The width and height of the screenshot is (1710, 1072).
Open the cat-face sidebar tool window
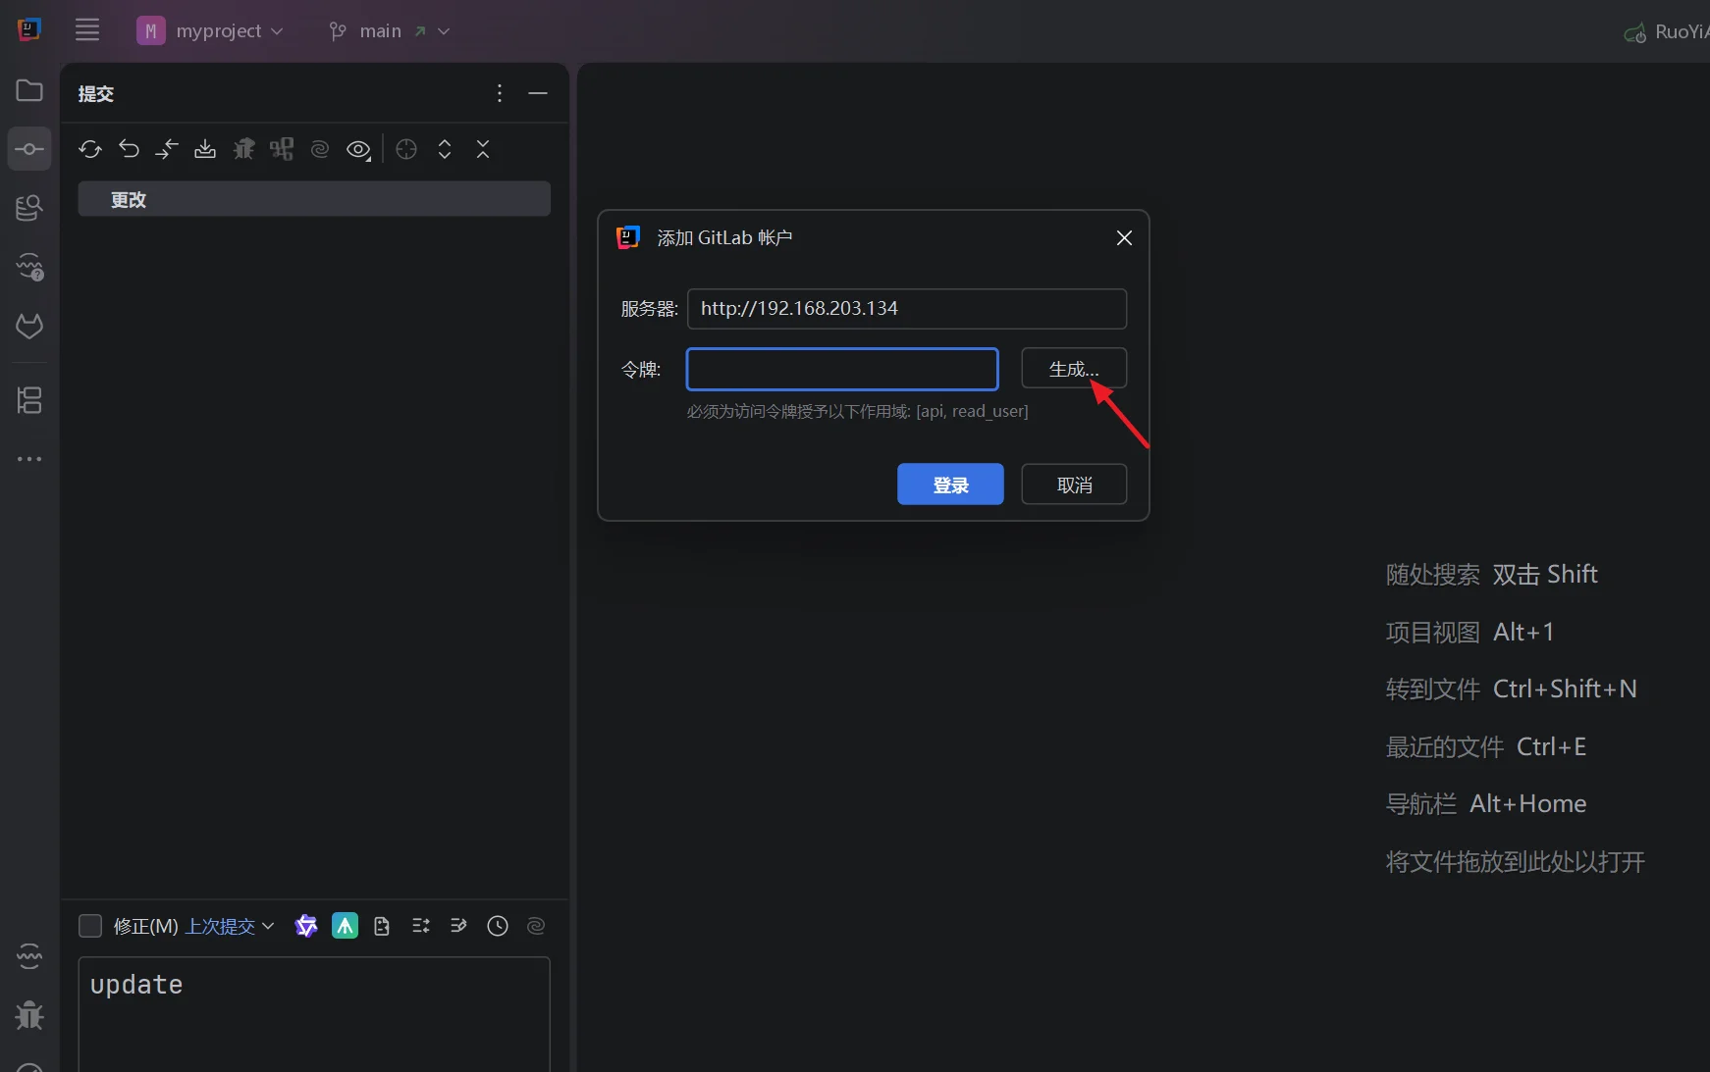point(29,326)
